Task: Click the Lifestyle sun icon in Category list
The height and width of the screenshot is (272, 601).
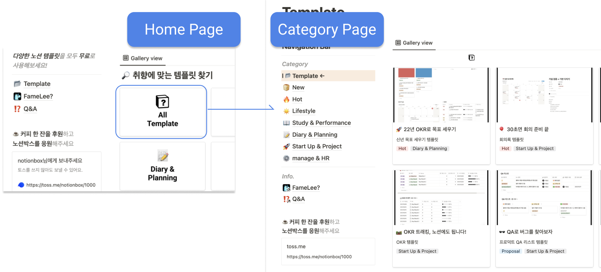Action: click(x=286, y=111)
